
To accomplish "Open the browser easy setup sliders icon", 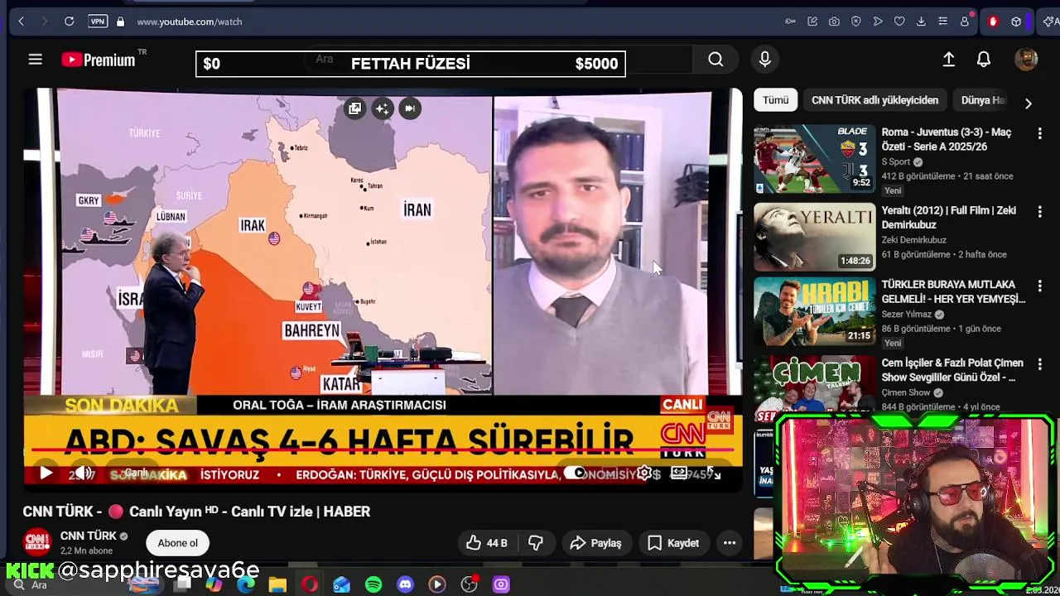I will point(942,22).
